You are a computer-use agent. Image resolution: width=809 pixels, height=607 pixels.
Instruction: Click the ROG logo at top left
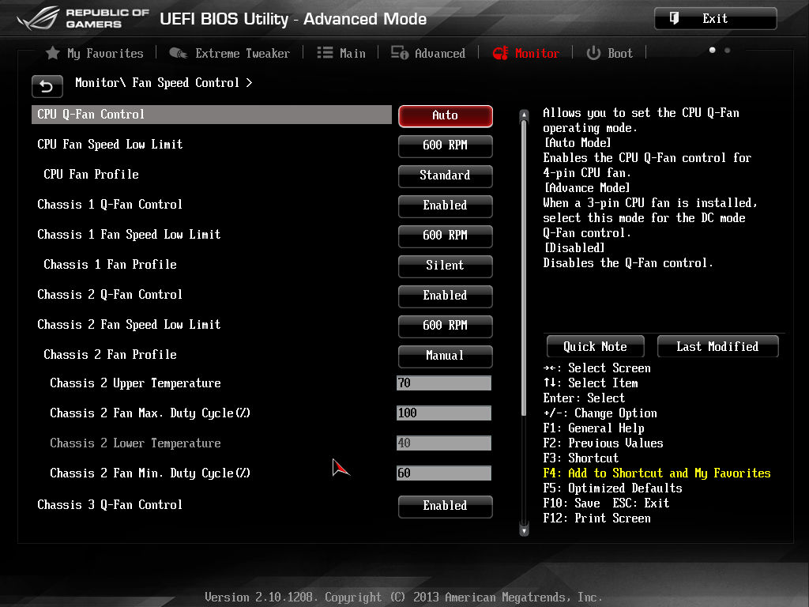point(38,18)
